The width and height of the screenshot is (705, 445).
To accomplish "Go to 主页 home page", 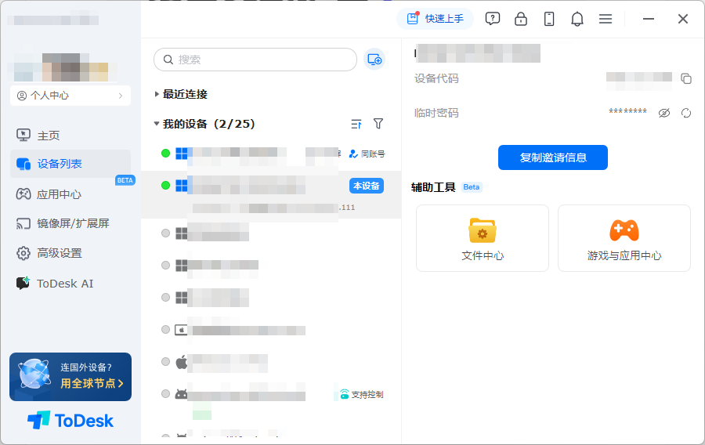I will tap(70, 136).
